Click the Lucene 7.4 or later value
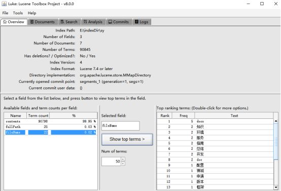This screenshot has height=191, width=281. click(x=96, y=69)
